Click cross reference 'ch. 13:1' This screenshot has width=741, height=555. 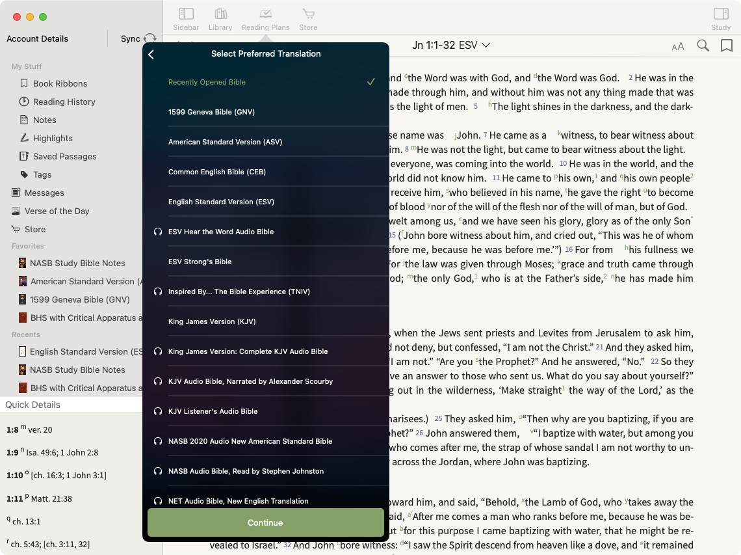pos(27,522)
